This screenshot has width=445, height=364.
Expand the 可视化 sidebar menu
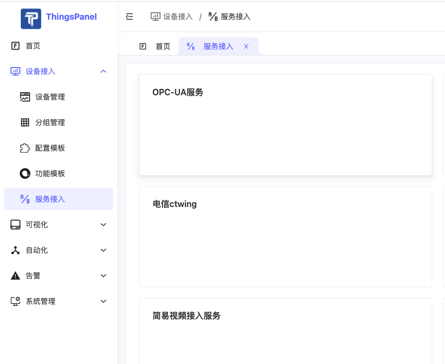tap(103, 225)
